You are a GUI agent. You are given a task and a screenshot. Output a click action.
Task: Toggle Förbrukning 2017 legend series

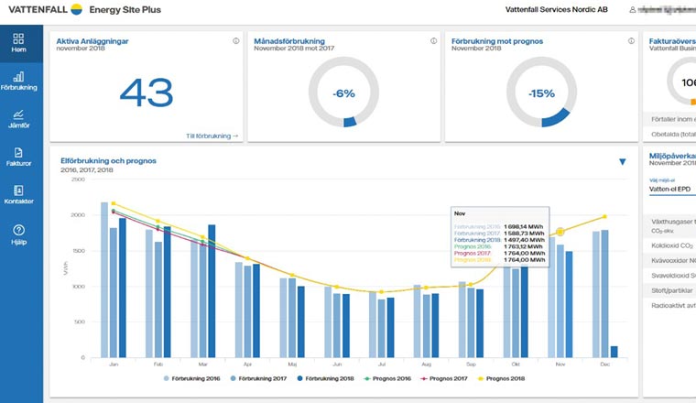coord(261,377)
